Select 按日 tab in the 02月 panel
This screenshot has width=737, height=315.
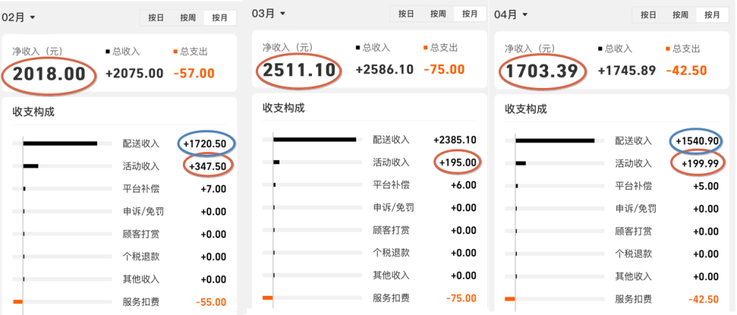click(154, 18)
